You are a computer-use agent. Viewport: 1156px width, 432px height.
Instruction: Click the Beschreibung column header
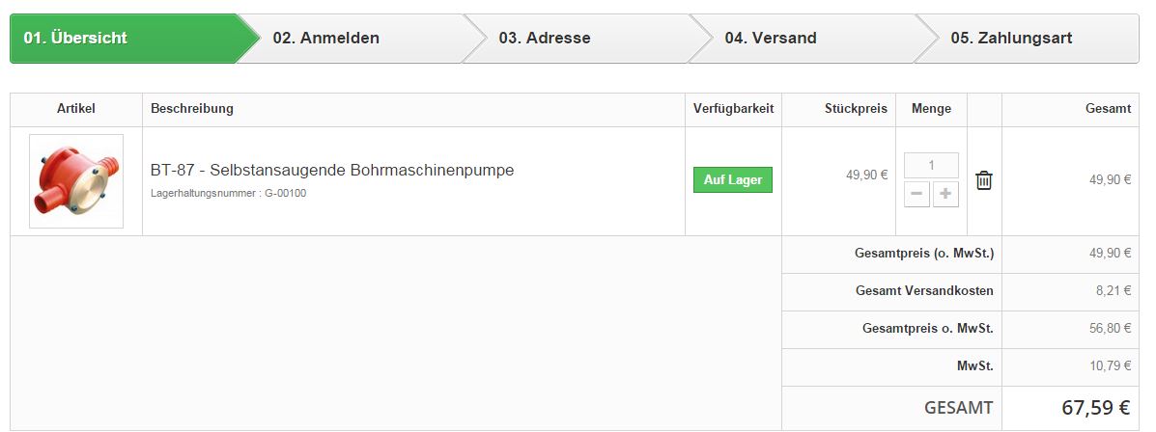pos(192,109)
